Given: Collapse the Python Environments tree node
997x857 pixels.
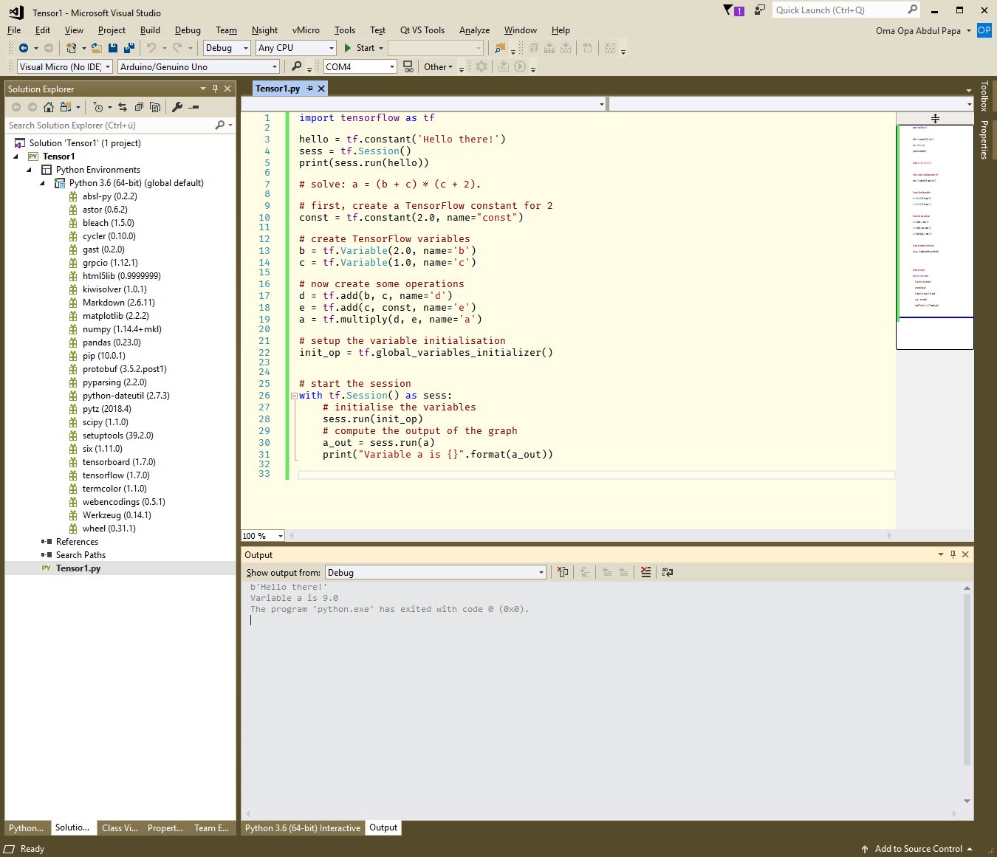Looking at the screenshot, I should tap(30, 170).
